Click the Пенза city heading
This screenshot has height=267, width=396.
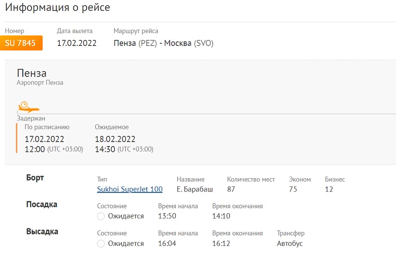[32, 73]
